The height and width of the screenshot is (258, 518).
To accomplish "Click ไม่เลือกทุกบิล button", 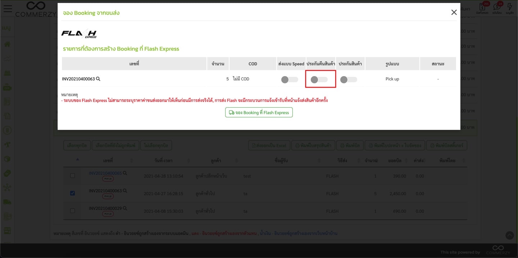I will pyautogui.click(x=156, y=145).
